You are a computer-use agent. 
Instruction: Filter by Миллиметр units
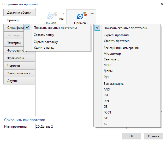pyautogui.click(x=112, y=54)
